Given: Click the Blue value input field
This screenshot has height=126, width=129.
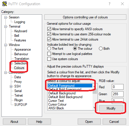Looking at the screenshot, I should point(118,101).
